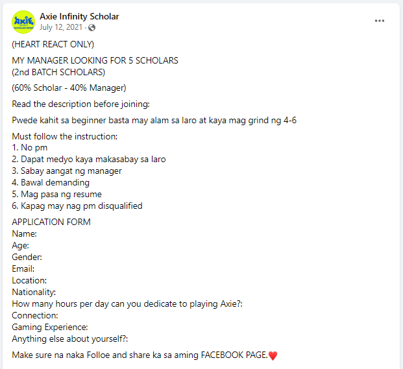Click the public globe audience icon
The image size is (403, 369).
click(92, 27)
